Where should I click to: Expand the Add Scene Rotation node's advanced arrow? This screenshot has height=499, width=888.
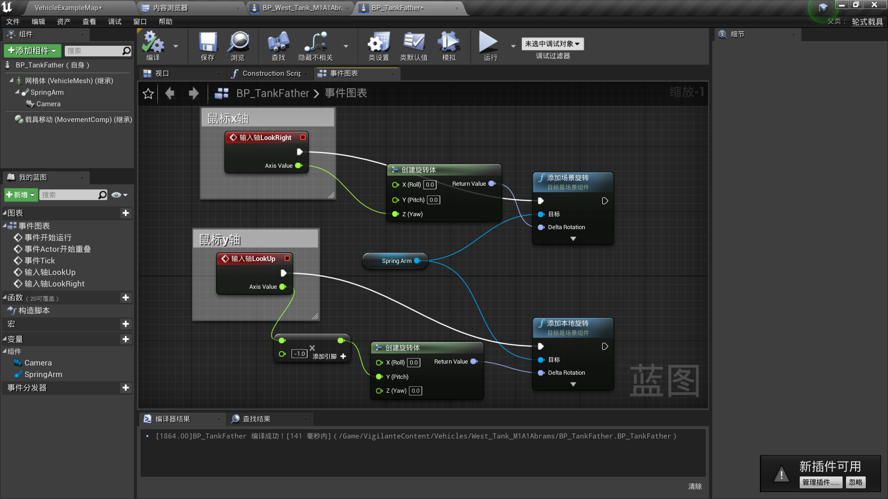pos(573,239)
